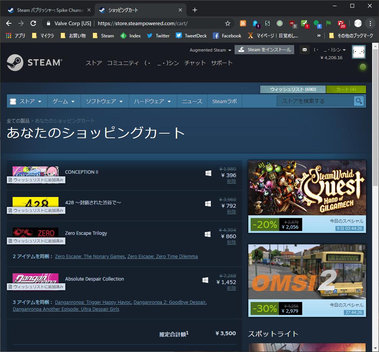Close the Spike Chunsoft publisher tab
Screen dimensions: 379x352
pos(89,10)
